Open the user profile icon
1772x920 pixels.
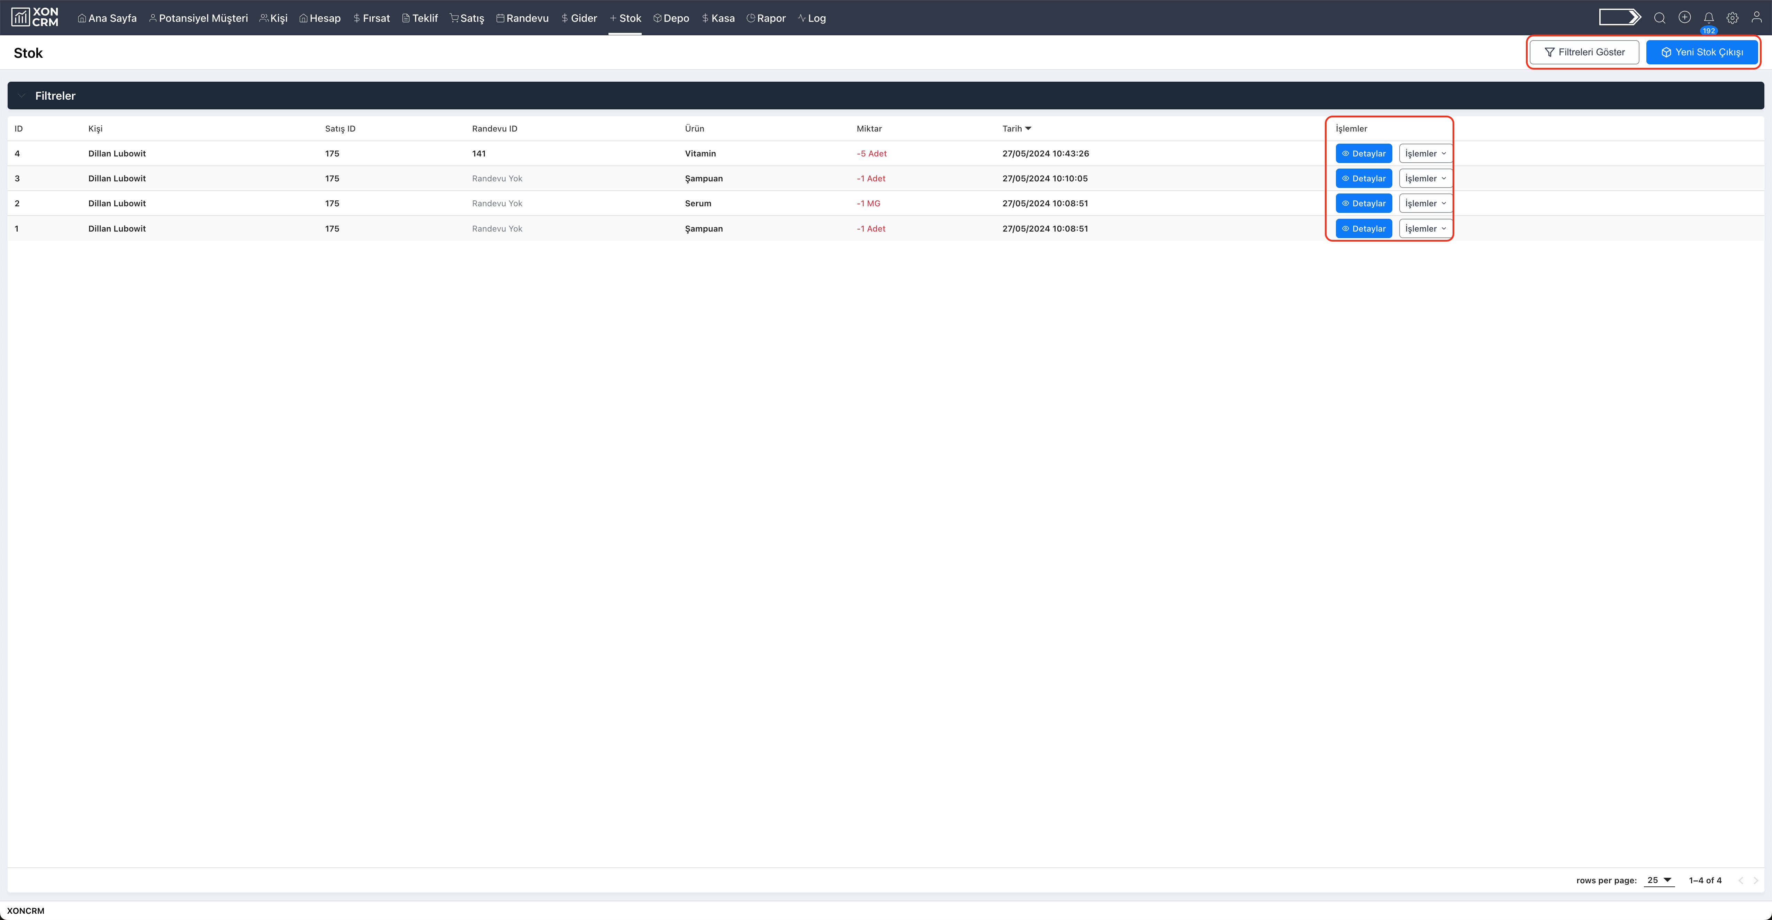pos(1756,17)
